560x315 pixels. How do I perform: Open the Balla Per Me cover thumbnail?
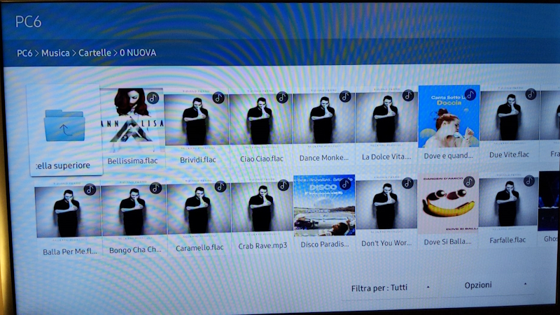(x=68, y=212)
